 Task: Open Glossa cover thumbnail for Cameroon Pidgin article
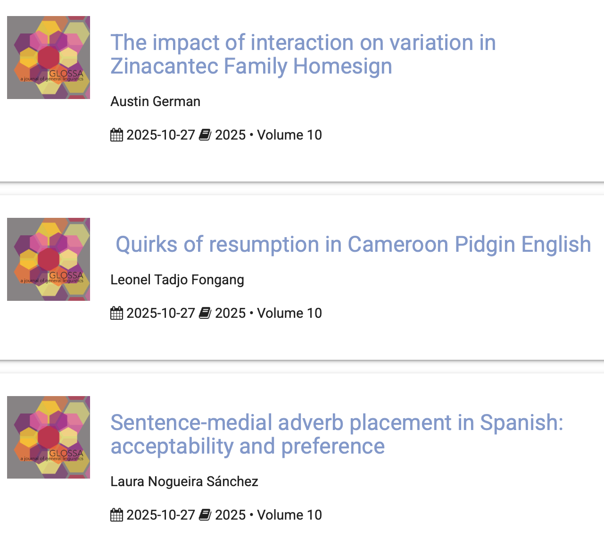coord(49,259)
